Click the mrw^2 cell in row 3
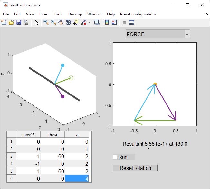Viewport: 210px width, 189px height. (x=28, y=156)
